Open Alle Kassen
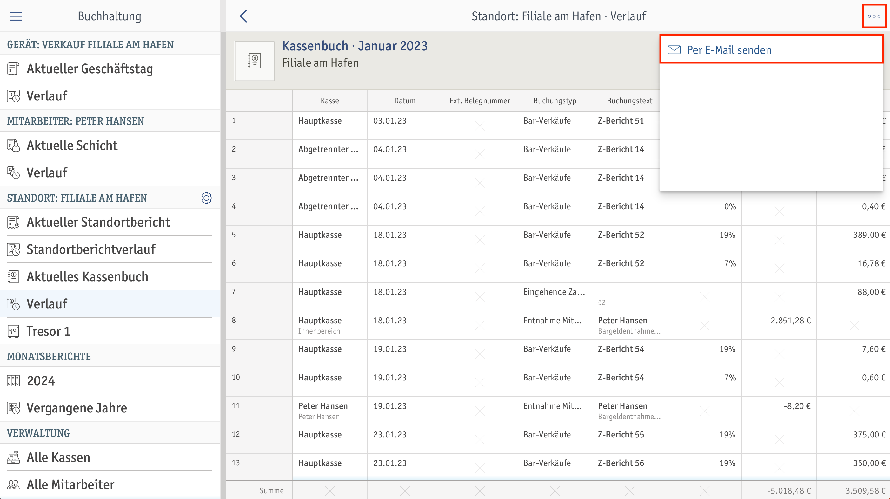This screenshot has height=499, width=890. tap(110, 457)
